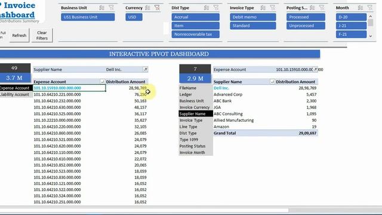Clear the Invoice Type slicer filter

point(273,8)
